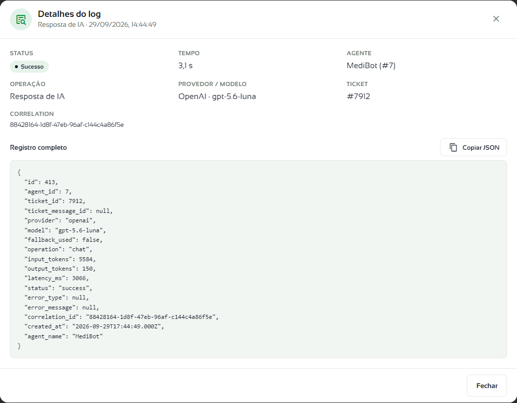Click the JSON line "ticket_id": 7912
517x403 pixels.
point(55,201)
